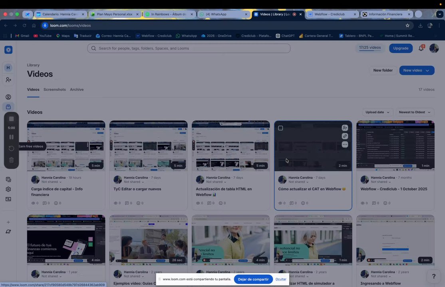Expand Not shared on Cómo actualizar el CAT
Viewport: 445px width, 287px height.
298,182
